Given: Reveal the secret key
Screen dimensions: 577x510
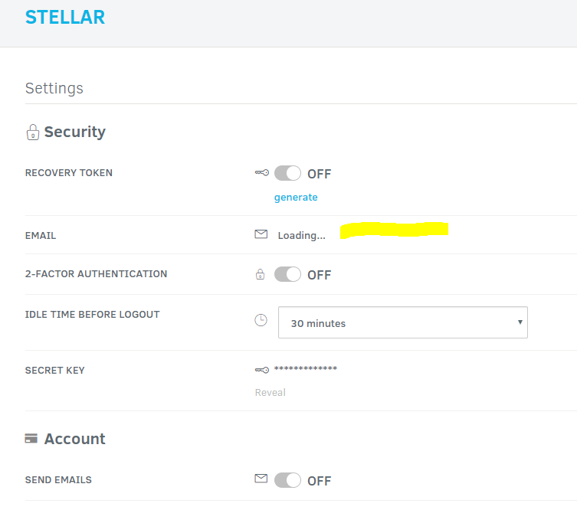Looking at the screenshot, I should tap(270, 393).
